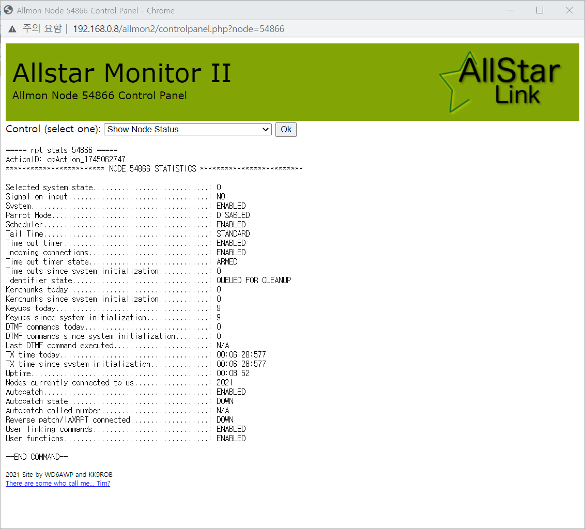Click the 'Tail Time' STANDARD row
Screen dimensions: 585x529
point(128,234)
